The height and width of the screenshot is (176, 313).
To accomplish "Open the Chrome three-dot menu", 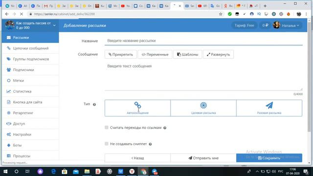I will (306, 14).
